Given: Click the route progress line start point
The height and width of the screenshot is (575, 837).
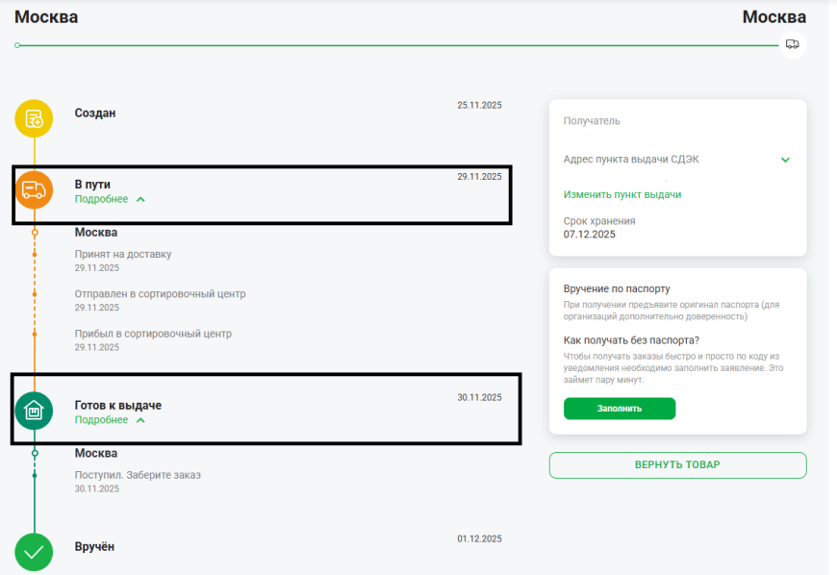Looking at the screenshot, I should coord(17,45).
